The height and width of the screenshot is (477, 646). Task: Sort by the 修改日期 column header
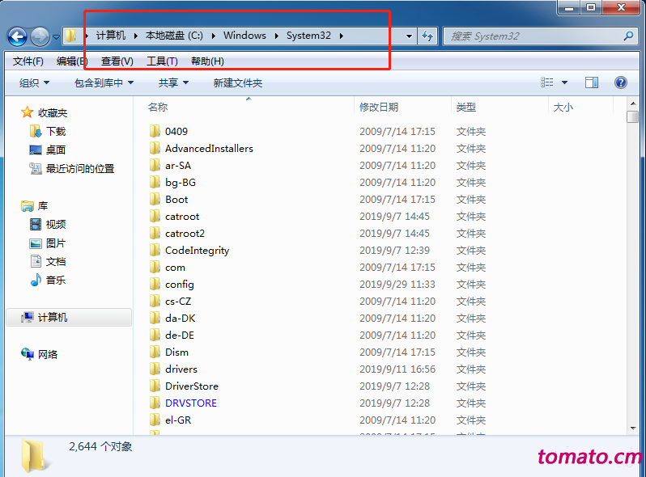click(x=379, y=107)
